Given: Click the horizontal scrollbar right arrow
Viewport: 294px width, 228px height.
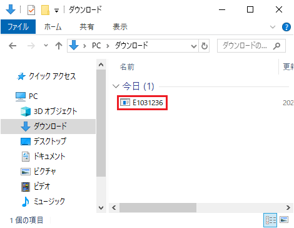Looking at the screenshot, I should 288,208.
